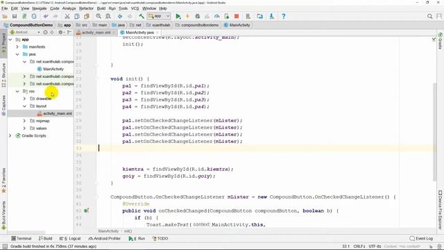Screen dimensions: 444x250
Task: Navigate back with the blue arrow
Action: click(x=120, y=16)
